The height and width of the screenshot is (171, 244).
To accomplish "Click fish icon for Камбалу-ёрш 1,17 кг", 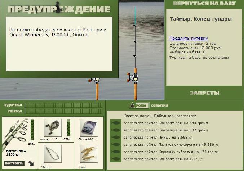I will coord(115,159).
